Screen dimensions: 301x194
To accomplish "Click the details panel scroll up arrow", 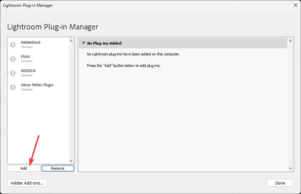I will pyautogui.click(x=291, y=41).
